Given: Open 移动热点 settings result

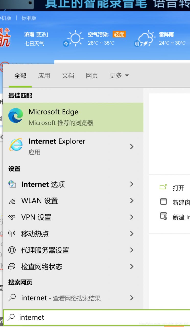Looking at the screenshot, I should pyautogui.click(x=73, y=233).
